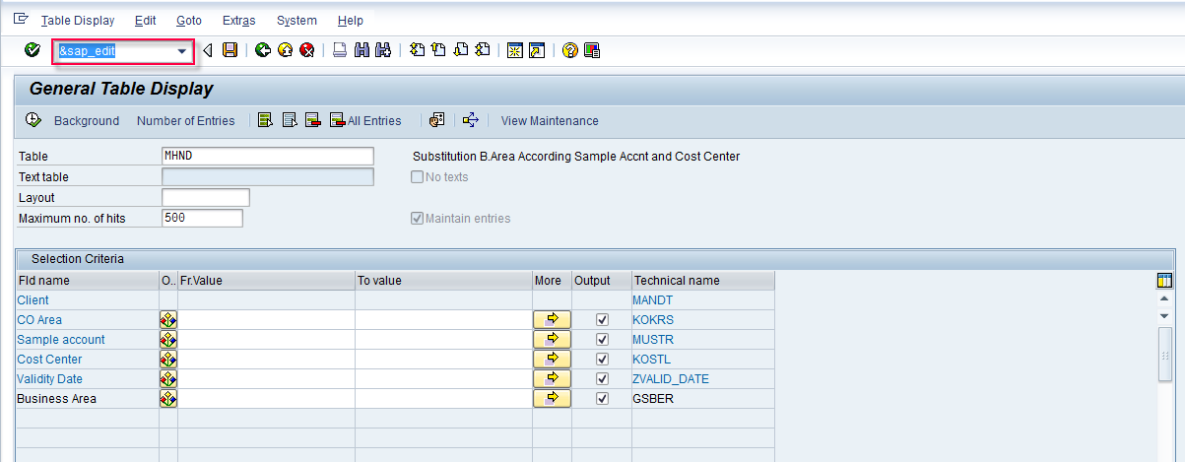Click Number of Entries button
Screen dimensions: 1185x462
[x=186, y=121]
